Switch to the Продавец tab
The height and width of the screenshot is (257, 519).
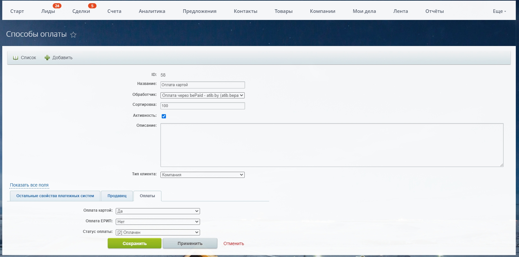[x=117, y=196]
